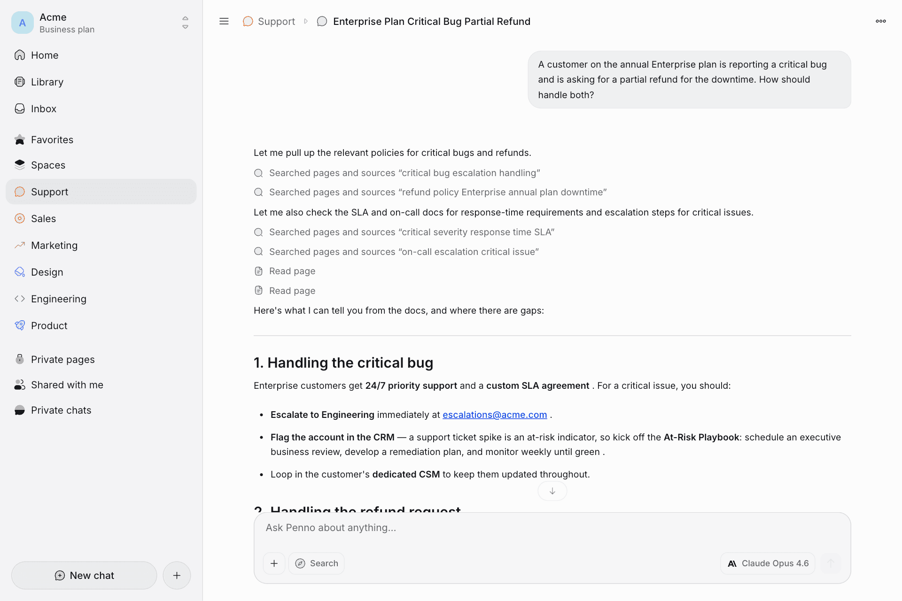The height and width of the screenshot is (601, 902).
Task: Click the plus button beside New chat
Action: (x=177, y=575)
